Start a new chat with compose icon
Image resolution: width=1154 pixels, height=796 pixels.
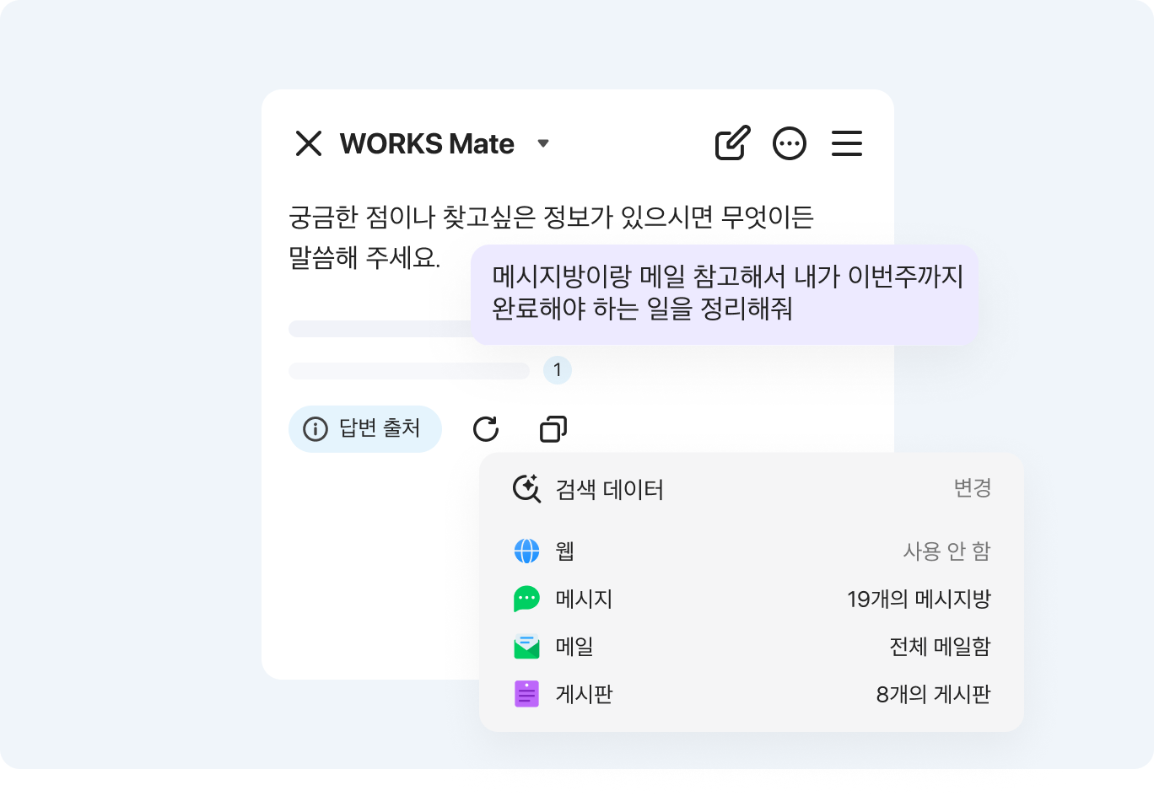pyautogui.click(x=732, y=143)
